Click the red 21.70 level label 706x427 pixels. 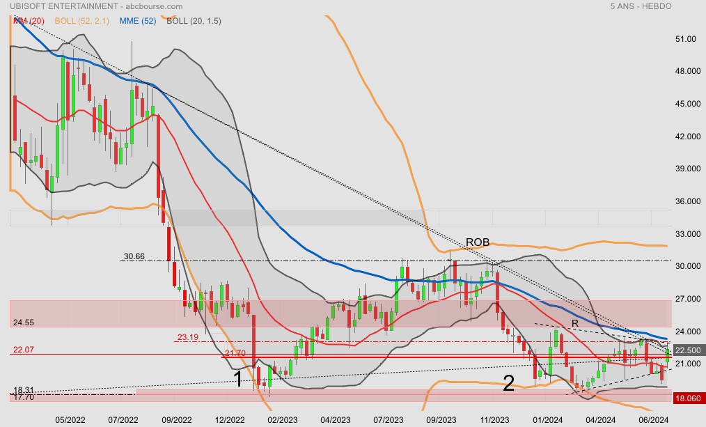point(235,353)
